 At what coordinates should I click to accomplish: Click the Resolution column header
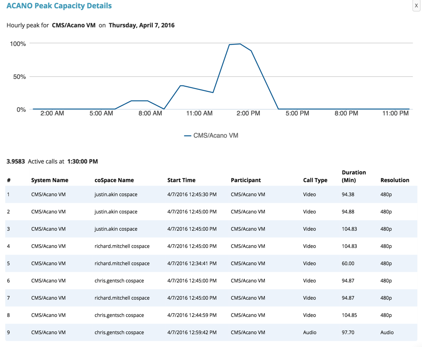coord(395,180)
